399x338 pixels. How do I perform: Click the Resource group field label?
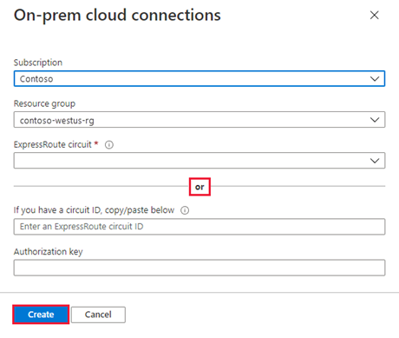[44, 103]
